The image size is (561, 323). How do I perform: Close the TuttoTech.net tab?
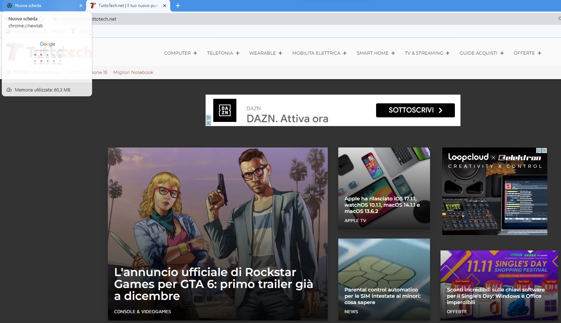(165, 6)
